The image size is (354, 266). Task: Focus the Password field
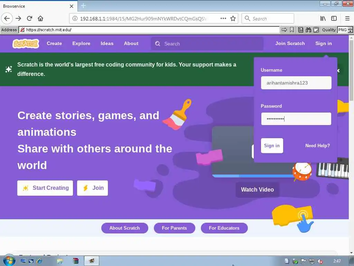pyautogui.click(x=296, y=119)
